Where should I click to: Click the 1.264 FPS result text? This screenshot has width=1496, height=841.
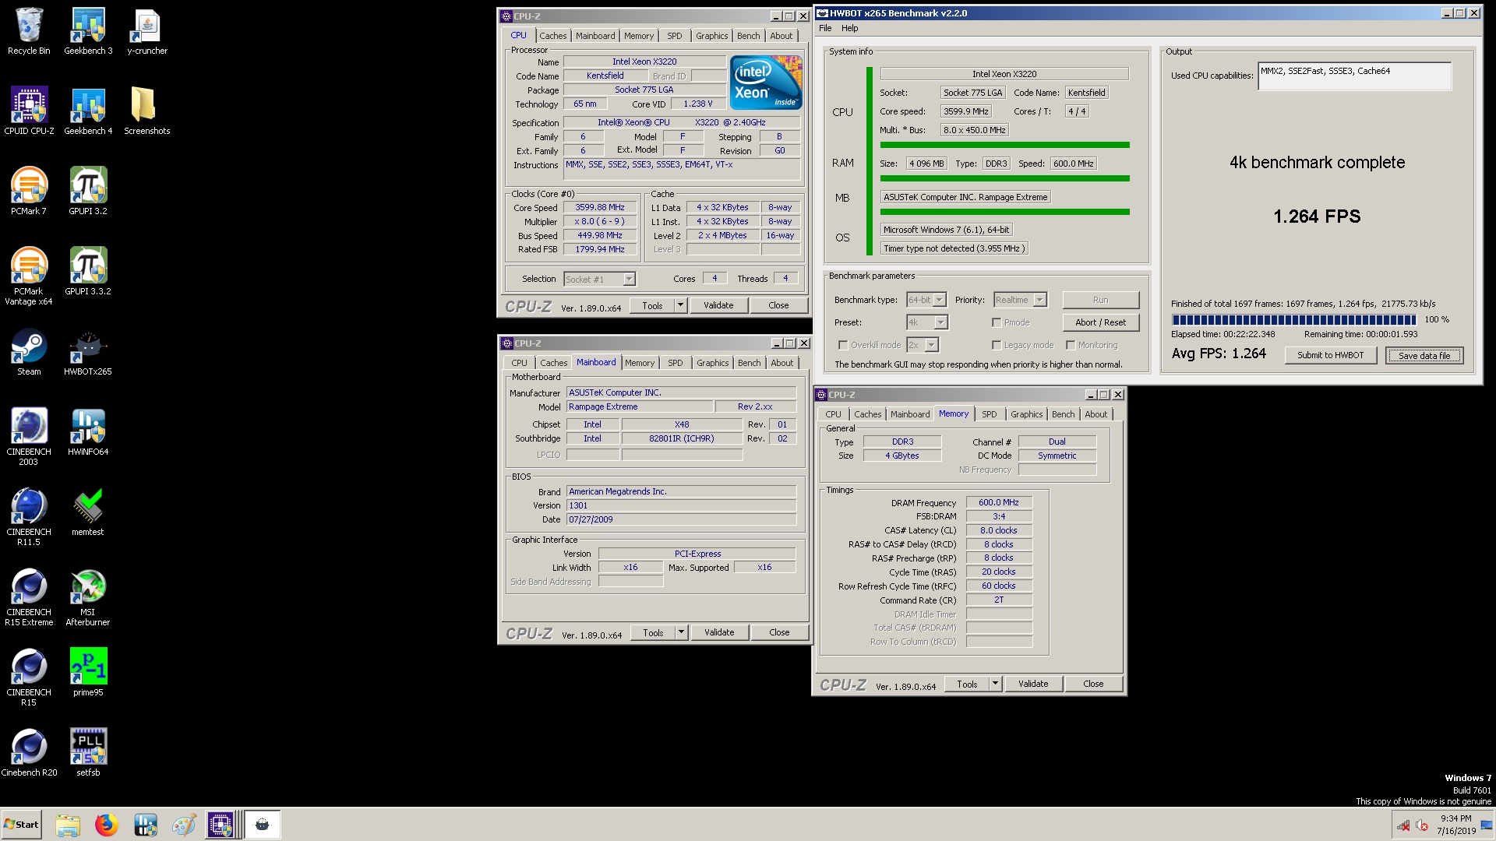1317,216
